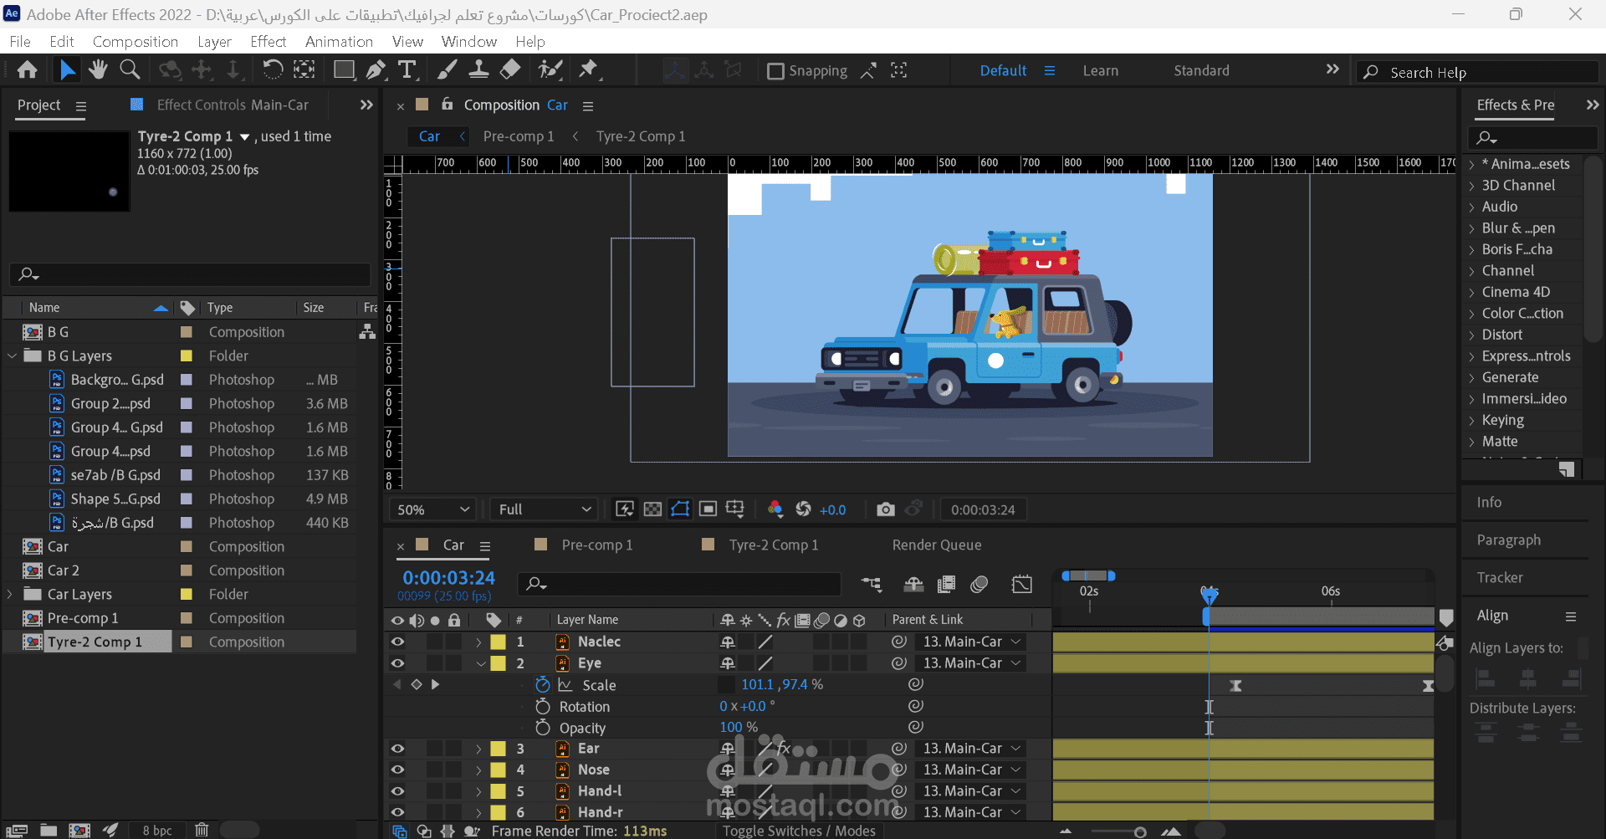Select the Eraser tool
The image size is (1606, 839).
[x=510, y=70]
